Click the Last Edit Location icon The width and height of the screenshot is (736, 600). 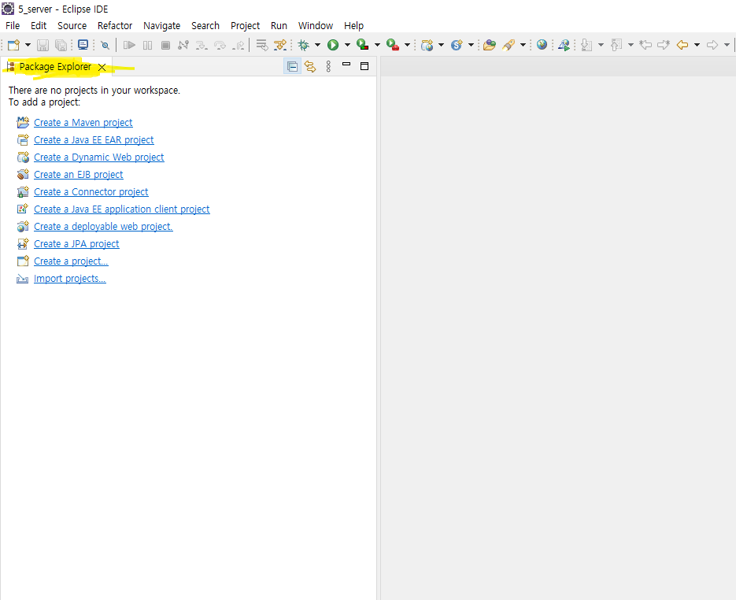click(x=645, y=45)
